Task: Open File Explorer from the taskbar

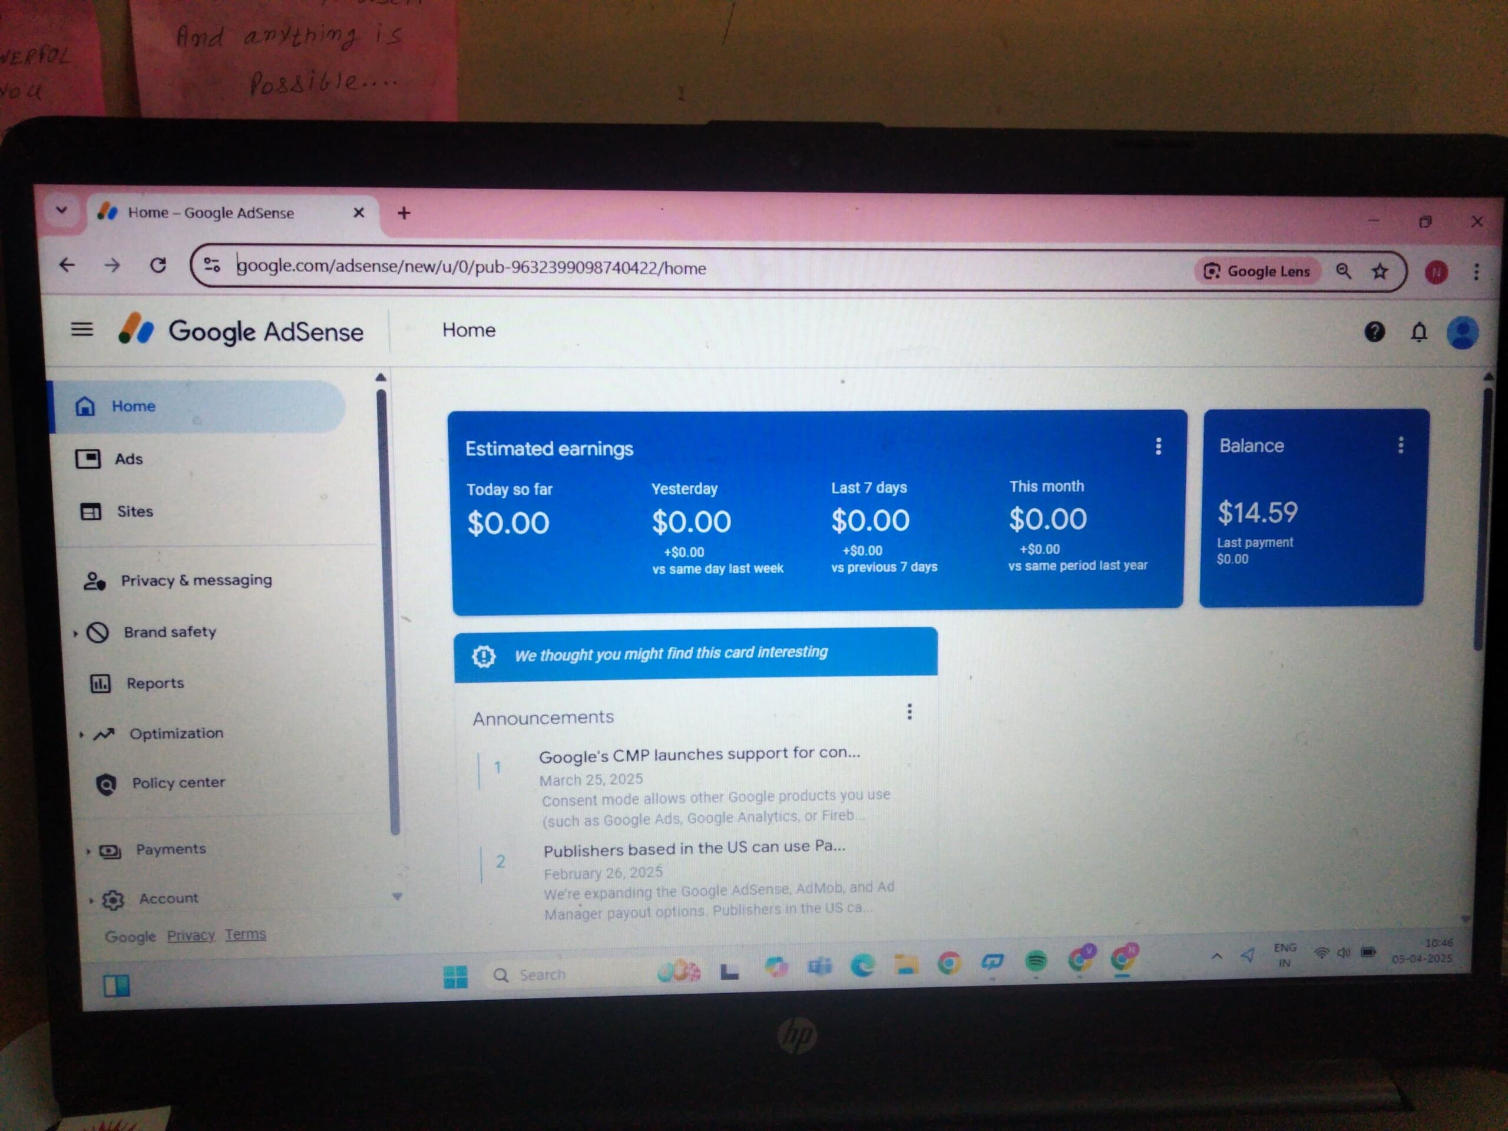Action: click(905, 964)
